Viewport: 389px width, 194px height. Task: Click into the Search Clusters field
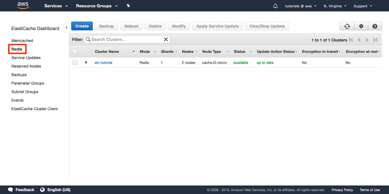(125, 39)
